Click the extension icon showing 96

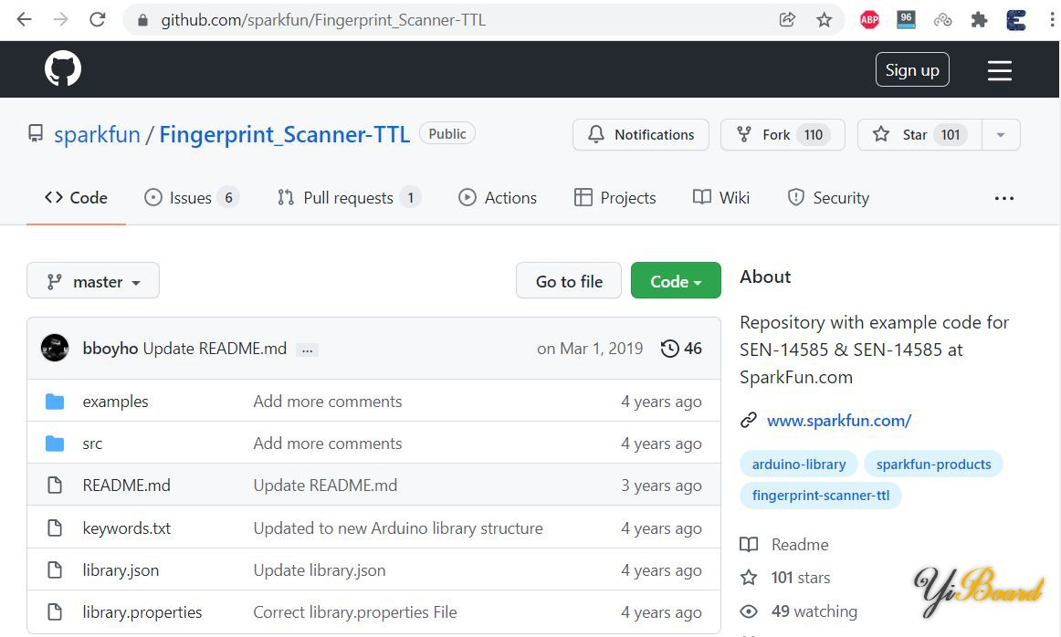click(906, 19)
